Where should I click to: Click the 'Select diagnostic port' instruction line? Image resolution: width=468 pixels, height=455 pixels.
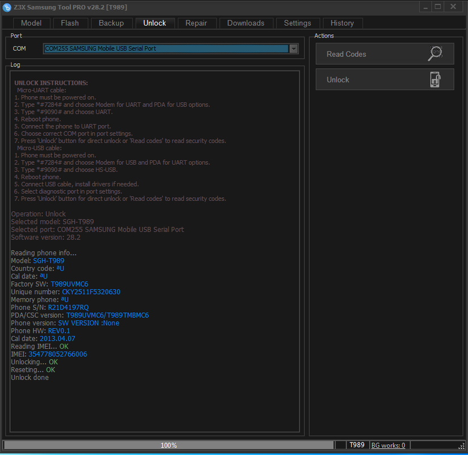coord(68,191)
